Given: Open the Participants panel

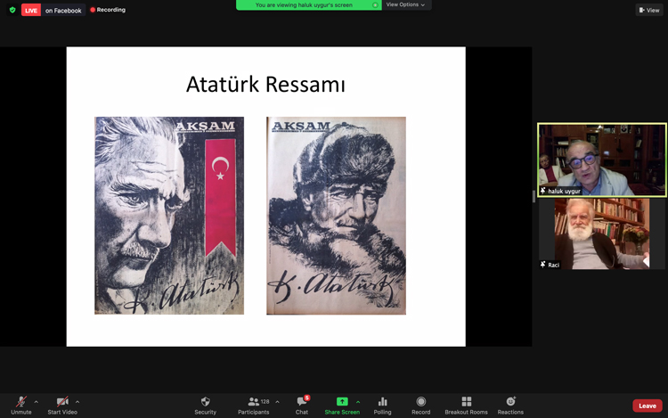Looking at the screenshot, I should [254, 406].
